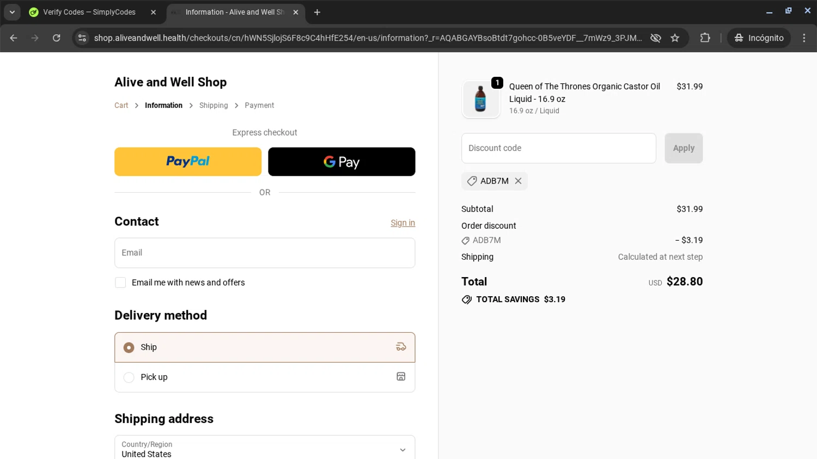Viewport: 817px width, 459px height.
Task: Close the Information - Alive and Well tab
Action: (x=296, y=12)
